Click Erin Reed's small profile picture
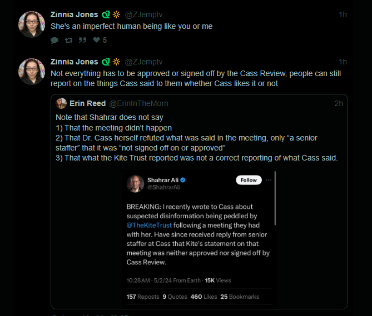The height and width of the screenshot is (316, 372). pyautogui.click(x=61, y=103)
